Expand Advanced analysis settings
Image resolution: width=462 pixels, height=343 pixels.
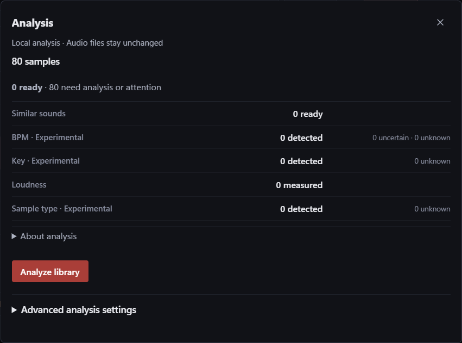[74, 310]
